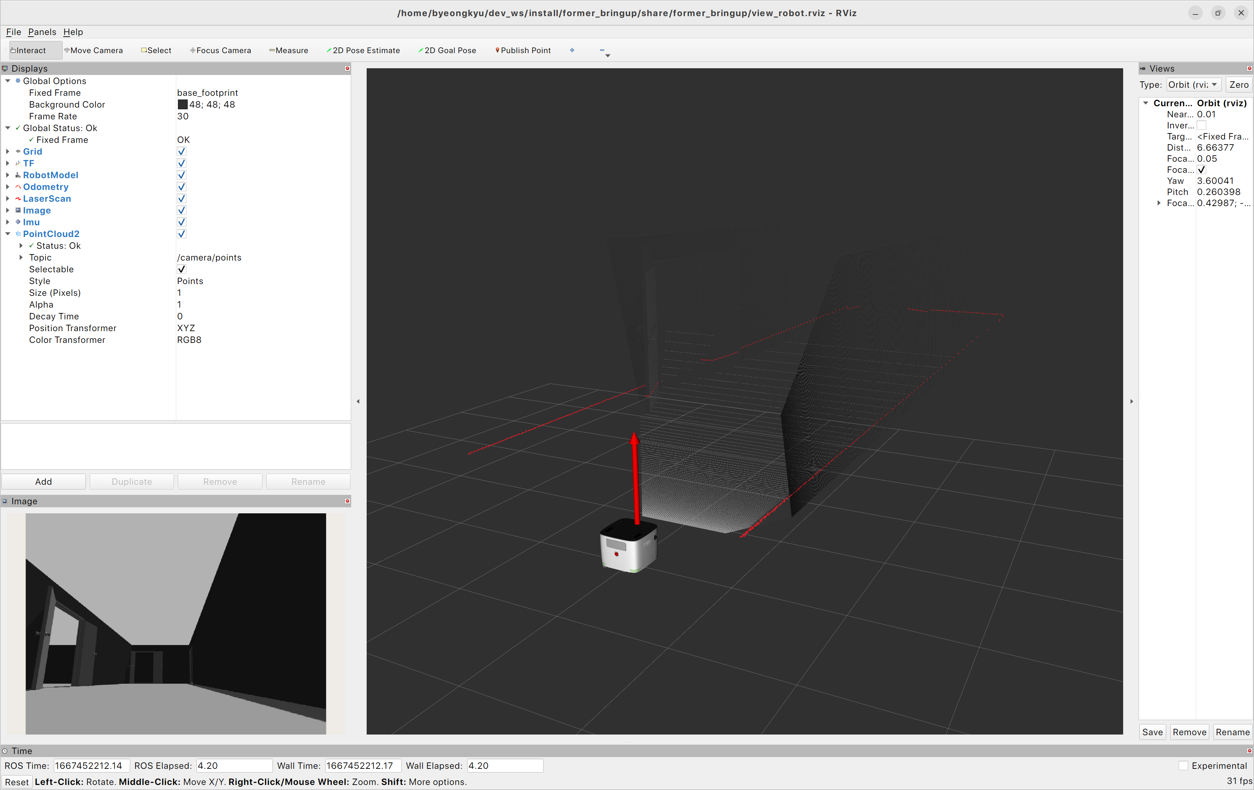
Task: Toggle the Experimental checkbox
Action: [x=1183, y=765]
